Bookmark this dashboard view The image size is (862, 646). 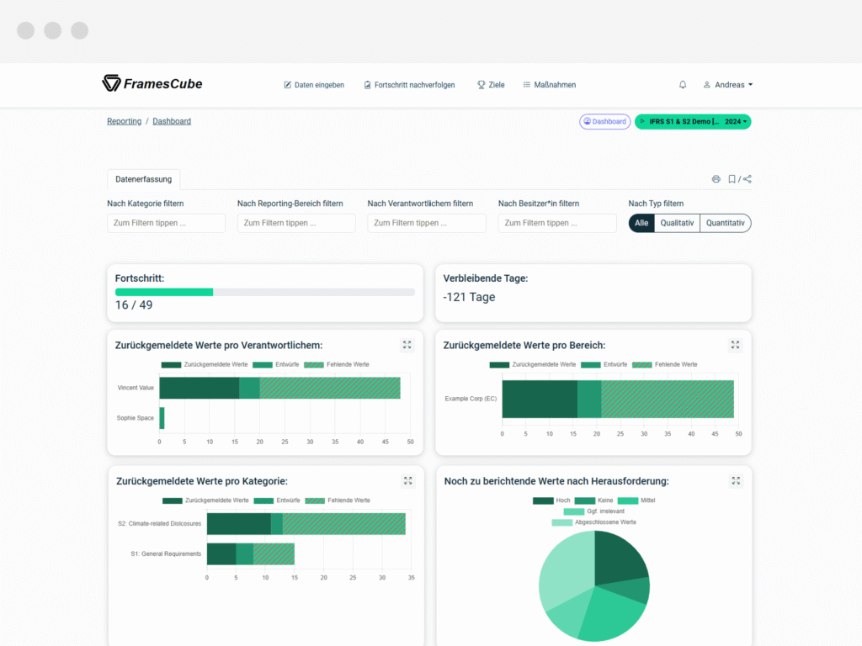click(x=732, y=179)
